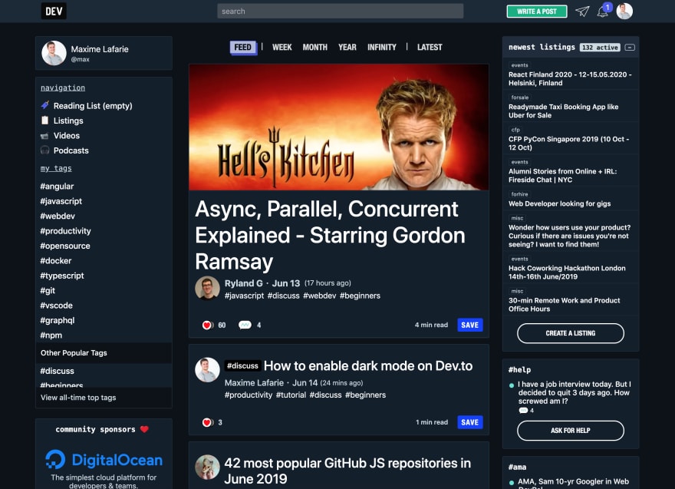675x489 pixels.
Task: Open Maxime Lafarie avatar on dark mode post
Action: (x=208, y=370)
